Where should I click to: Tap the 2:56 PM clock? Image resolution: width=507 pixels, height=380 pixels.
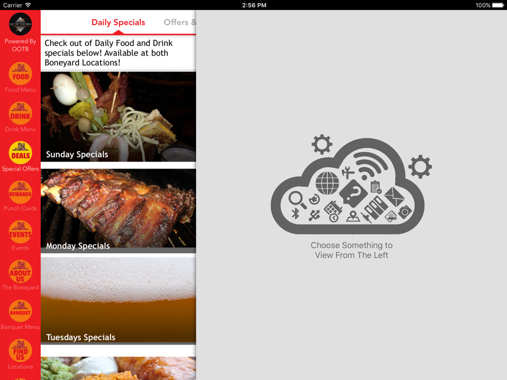[254, 5]
